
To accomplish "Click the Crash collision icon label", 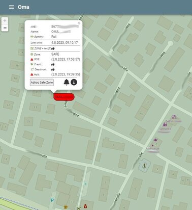I will [x=32, y=64].
